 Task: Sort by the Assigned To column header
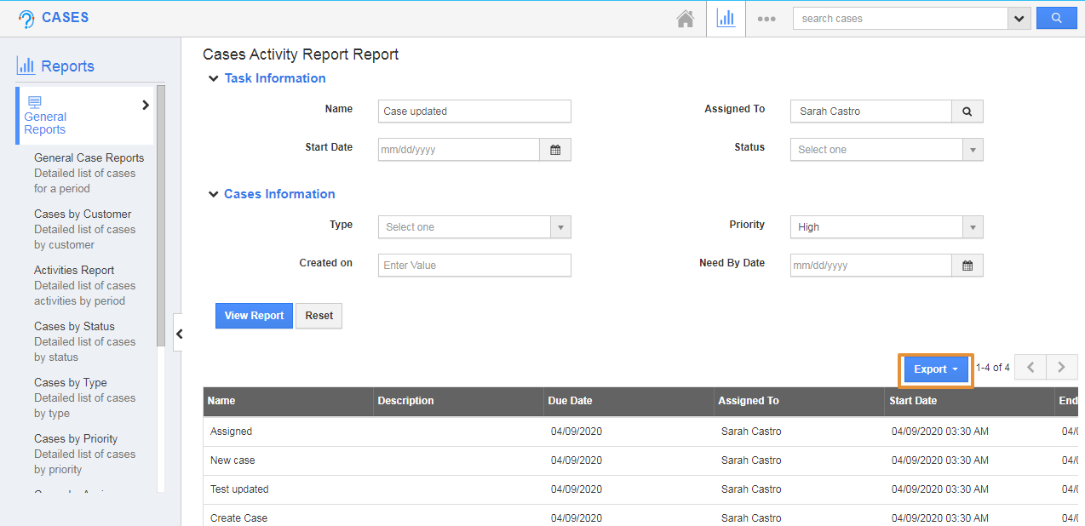pyautogui.click(x=799, y=401)
